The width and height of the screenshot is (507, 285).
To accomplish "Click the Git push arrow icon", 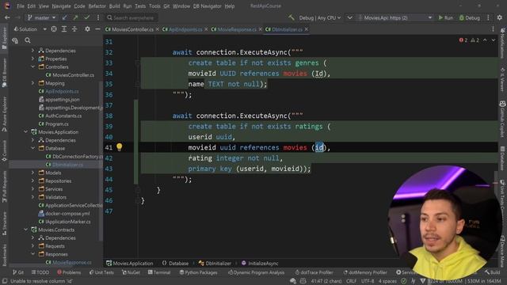I will [x=76, y=17].
